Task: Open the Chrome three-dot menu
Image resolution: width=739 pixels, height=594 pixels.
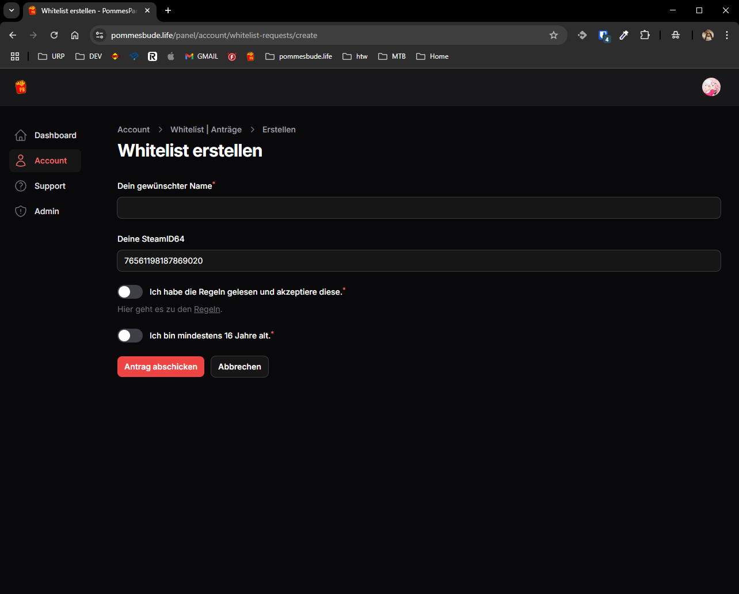Action: 727,35
